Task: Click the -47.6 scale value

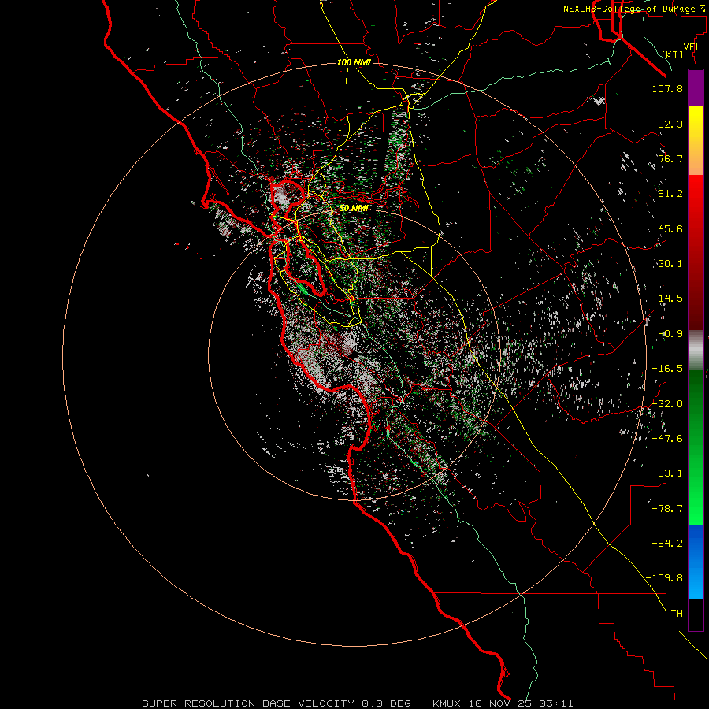Action: [667, 439]
